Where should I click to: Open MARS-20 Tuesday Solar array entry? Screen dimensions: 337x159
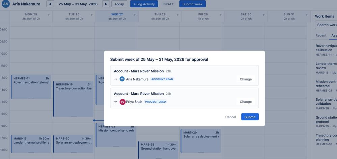pos(73,144)
